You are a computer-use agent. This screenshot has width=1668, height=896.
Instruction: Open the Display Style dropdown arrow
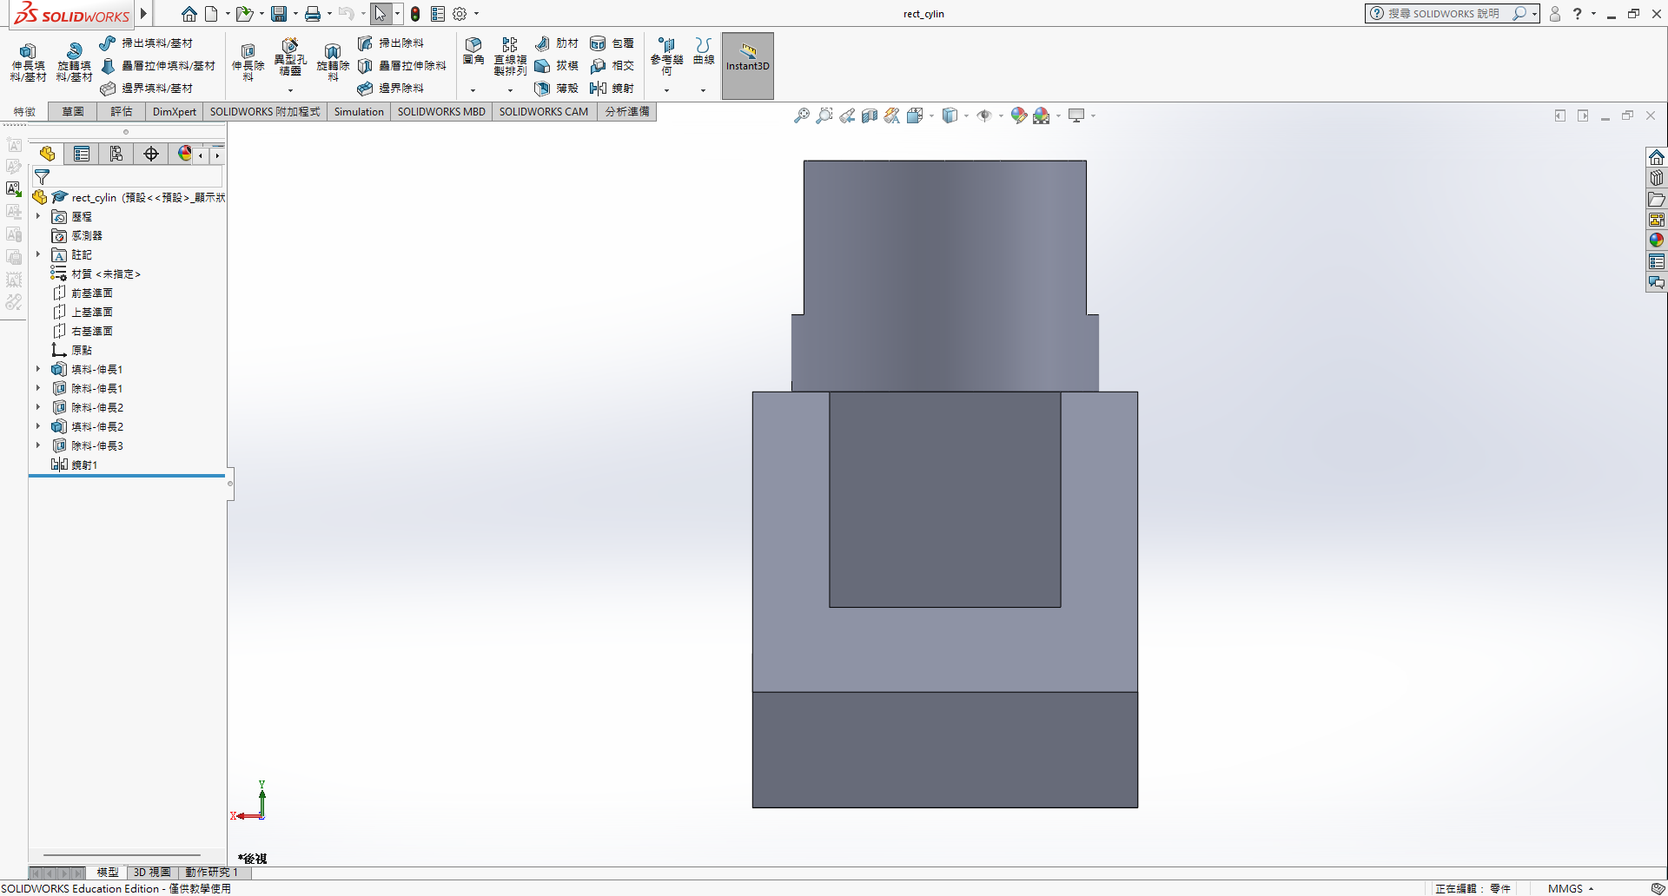(x=966, y=115)
